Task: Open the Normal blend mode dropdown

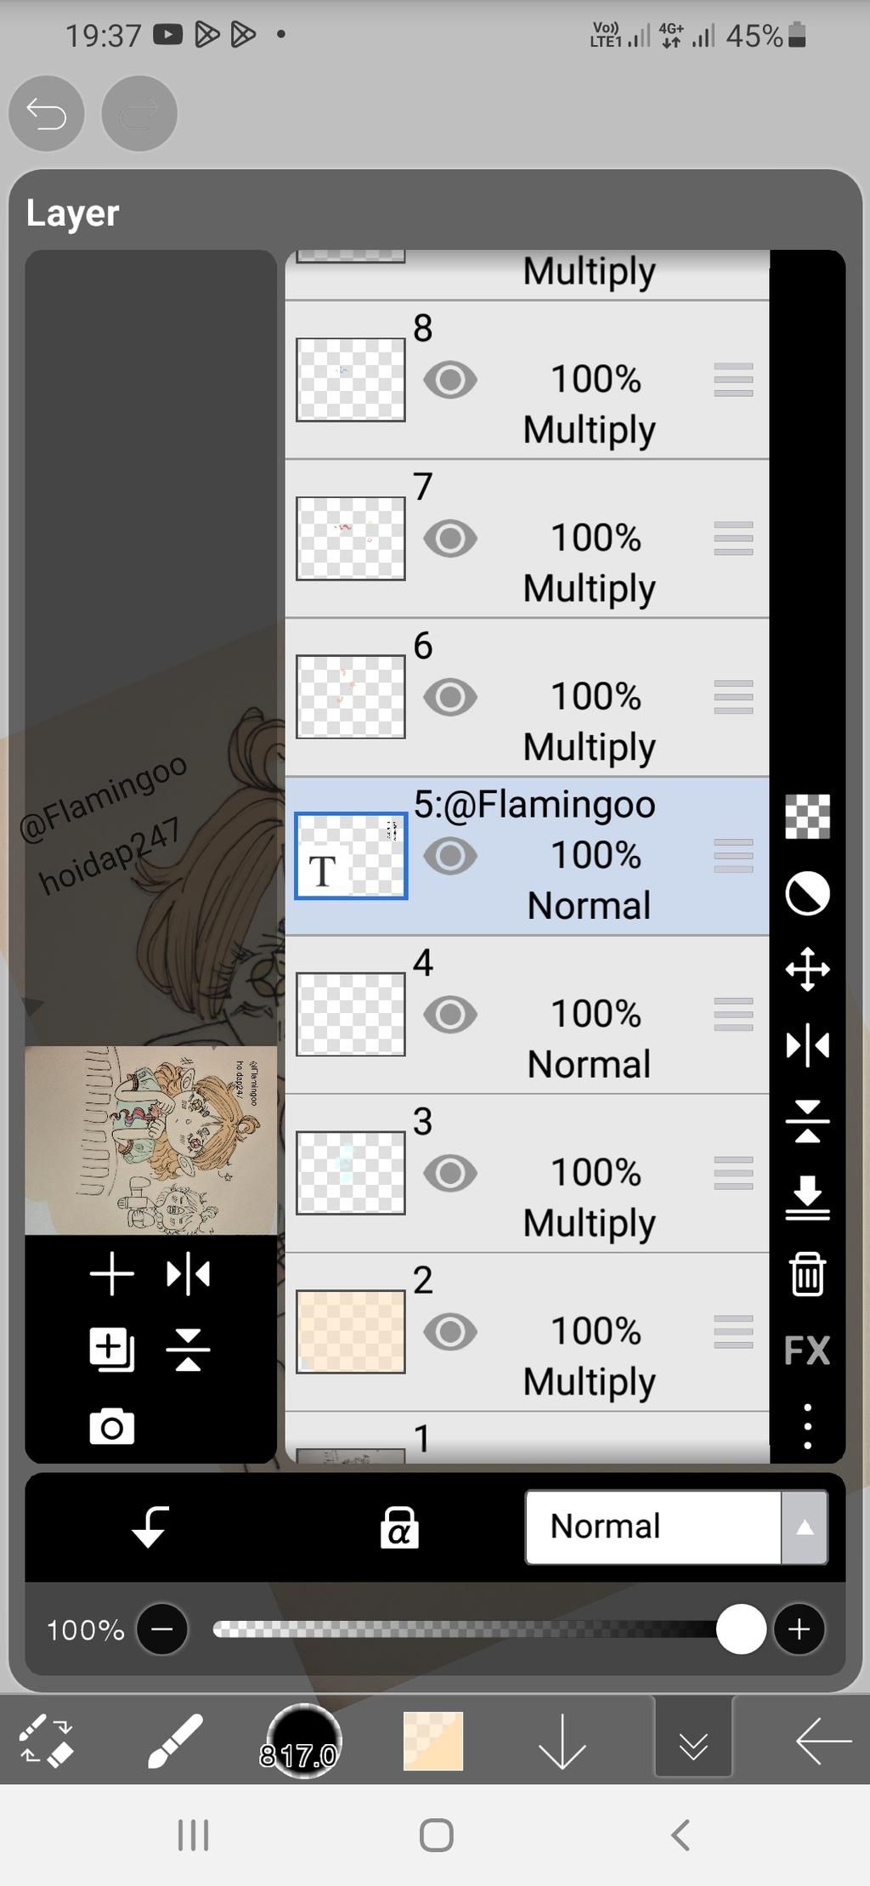Action: (x=652, y=1526)
